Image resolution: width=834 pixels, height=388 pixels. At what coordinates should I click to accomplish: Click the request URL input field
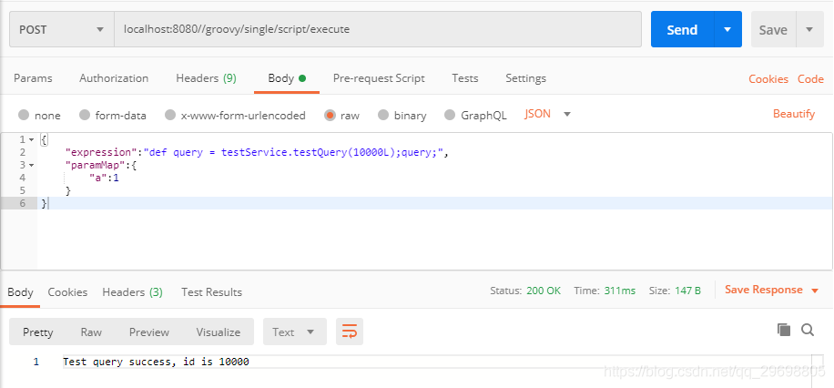tap(378, 29)
